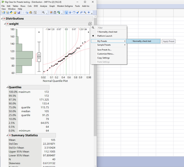Click the copy toolbar icon
Image resolution: width=184 pixels, height=167 pixels.
[27, 12]
